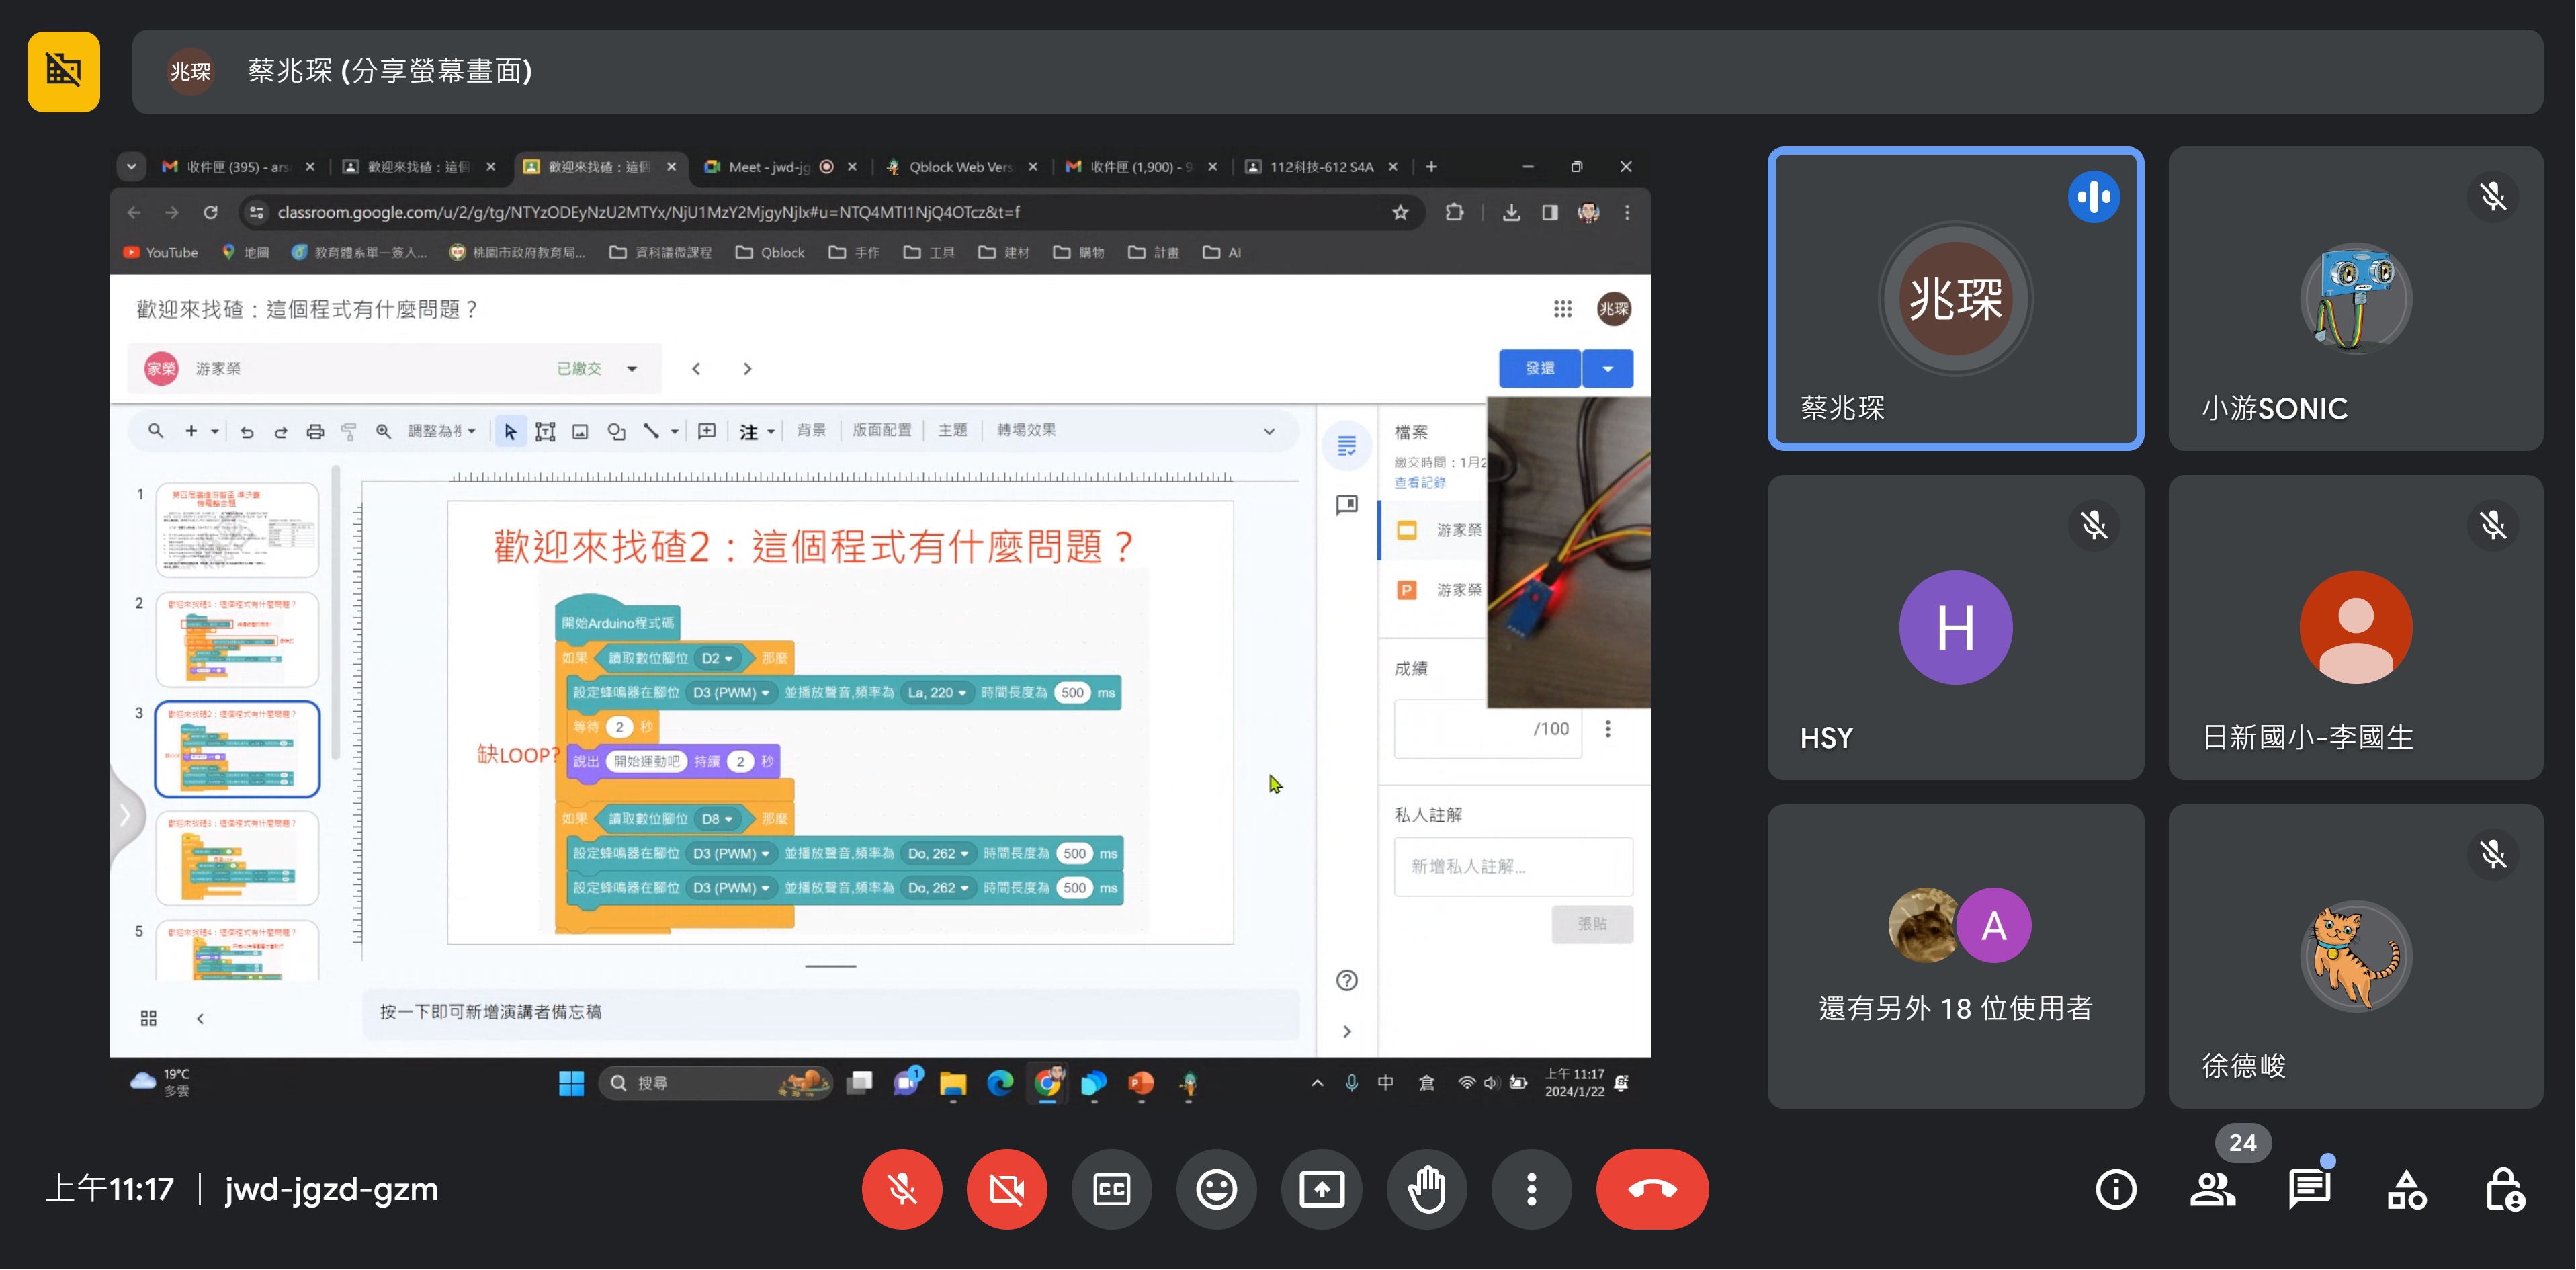Click the paint format icon
Screen dimensions: 2576x1270
349,431
